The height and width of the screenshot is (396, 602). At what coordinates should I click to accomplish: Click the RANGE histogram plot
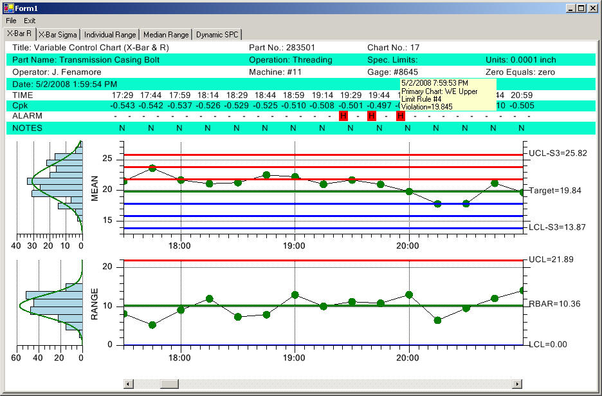50,303
